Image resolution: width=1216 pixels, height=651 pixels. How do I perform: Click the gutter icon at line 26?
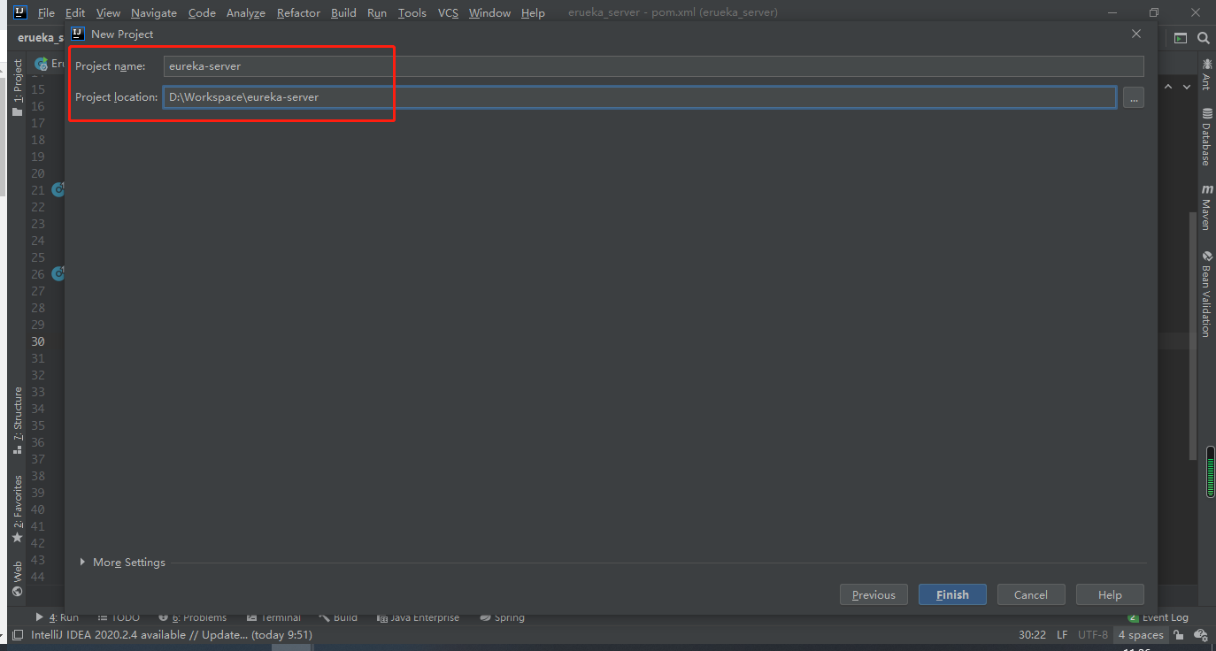tap(58, 274)
